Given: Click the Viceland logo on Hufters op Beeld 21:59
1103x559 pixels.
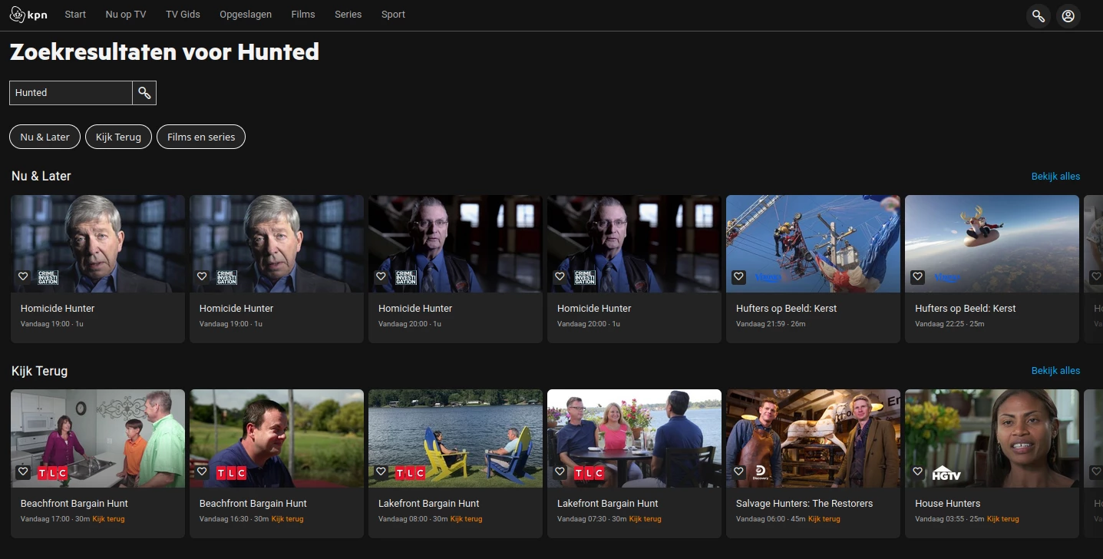Looking at the screenshot, I should pos(767,277).
